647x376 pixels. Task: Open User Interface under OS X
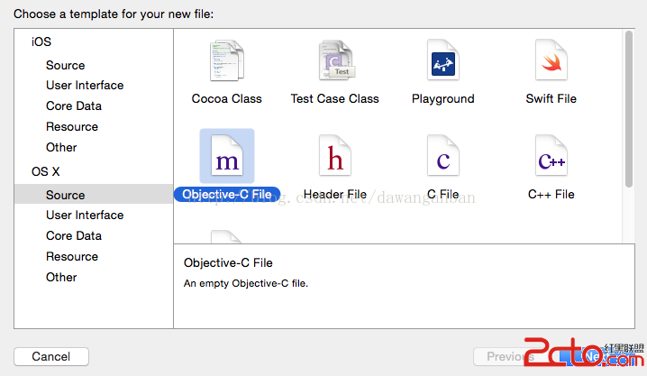(85, 215)
